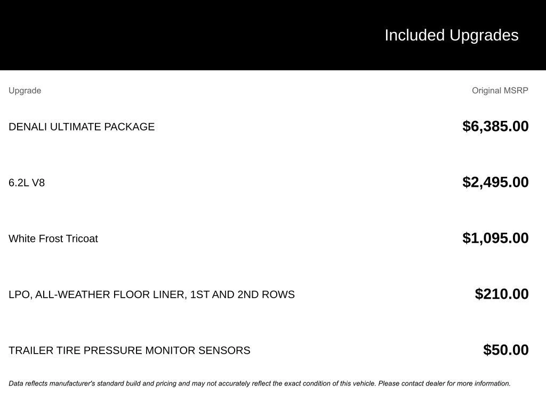Click the $210.00 price

502,294
